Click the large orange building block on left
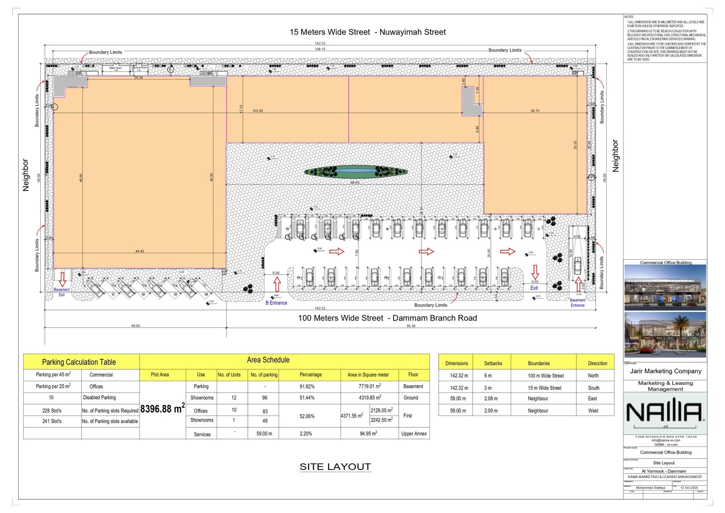The height and width of the screenshot is (513, 725). (x=140, y=177)
